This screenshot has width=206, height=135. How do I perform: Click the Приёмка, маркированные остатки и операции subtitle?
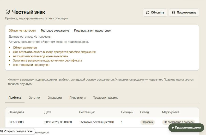pos(37,18)
